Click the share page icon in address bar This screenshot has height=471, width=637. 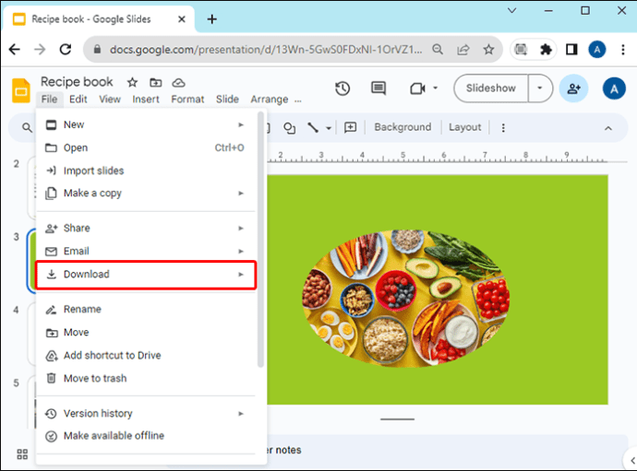pyautogui.click(x=463, y=50)
